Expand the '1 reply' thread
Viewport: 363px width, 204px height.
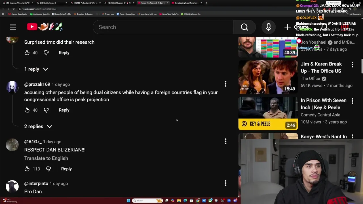tap(36, 69)
